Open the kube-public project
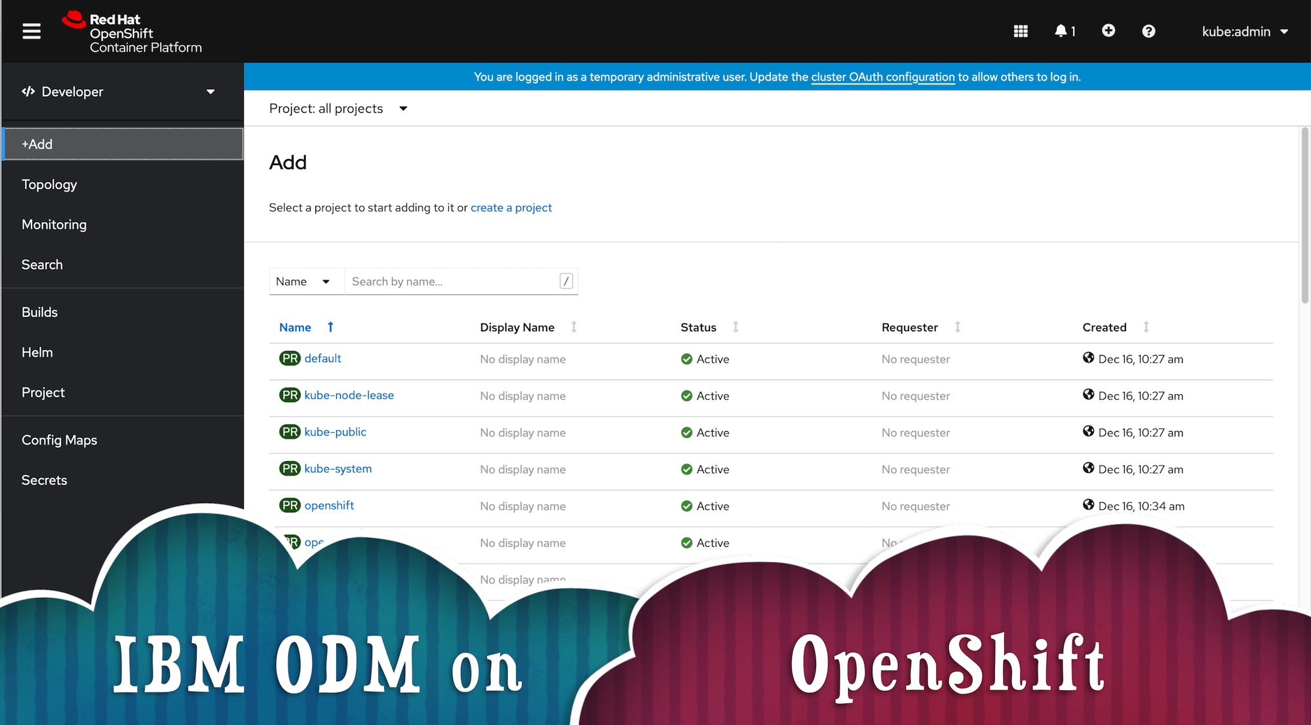The width and height of the screenshot is (1311, 725). tap(335, 432)
